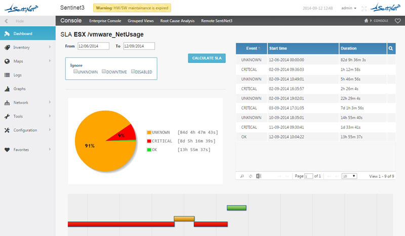Screen dimensions: 405x236
Task: Open the Enterprise Console menu
Action: pyautogui.click(x=105, y=21)
